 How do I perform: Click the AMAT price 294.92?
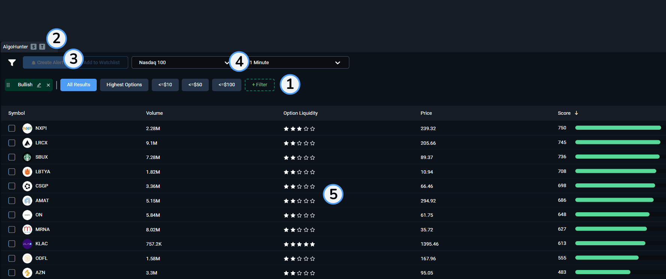coord(428,201)
